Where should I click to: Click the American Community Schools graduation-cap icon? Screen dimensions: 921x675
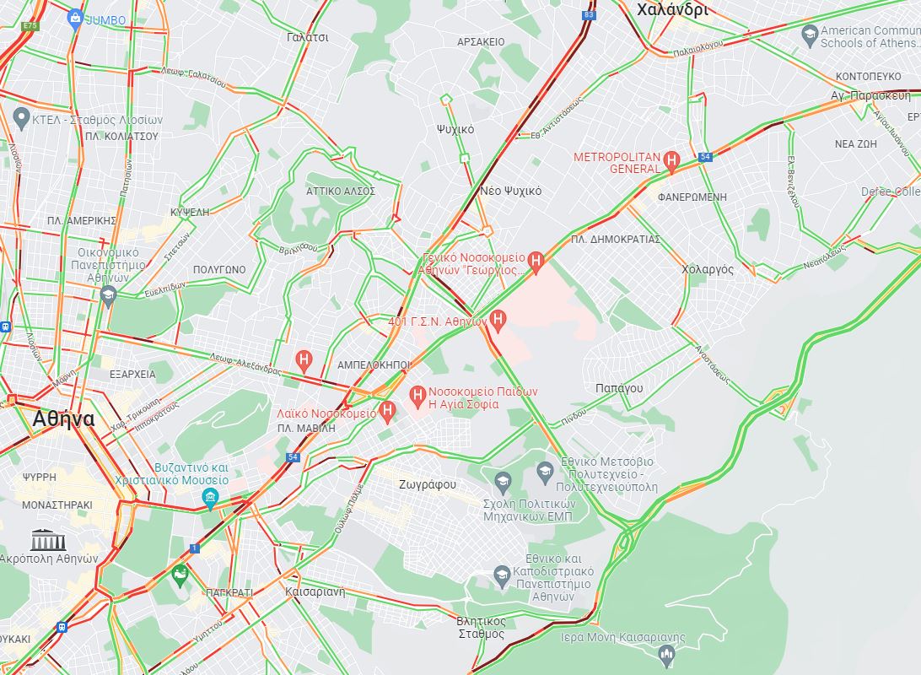tap(810, 35)
